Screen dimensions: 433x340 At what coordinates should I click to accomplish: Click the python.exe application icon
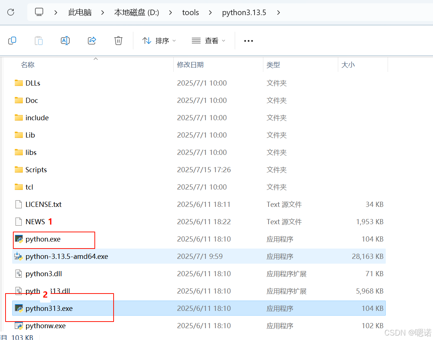coord(19,239)
